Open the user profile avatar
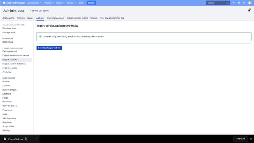Screen dimensions: 254x143 250,3
